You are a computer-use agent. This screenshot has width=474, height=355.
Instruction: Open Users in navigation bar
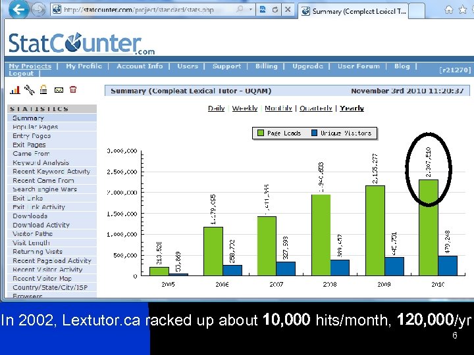click(x=188, y=66)
